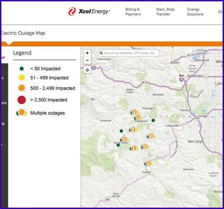Click the route 40 highway shield

tap(143, 82)
